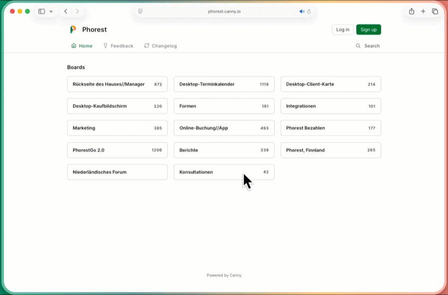Image resolution: width=448 pixels, height=295 pixels.
Task: Click the Safari sidebar toggle icon
Action: coord(42,11)
